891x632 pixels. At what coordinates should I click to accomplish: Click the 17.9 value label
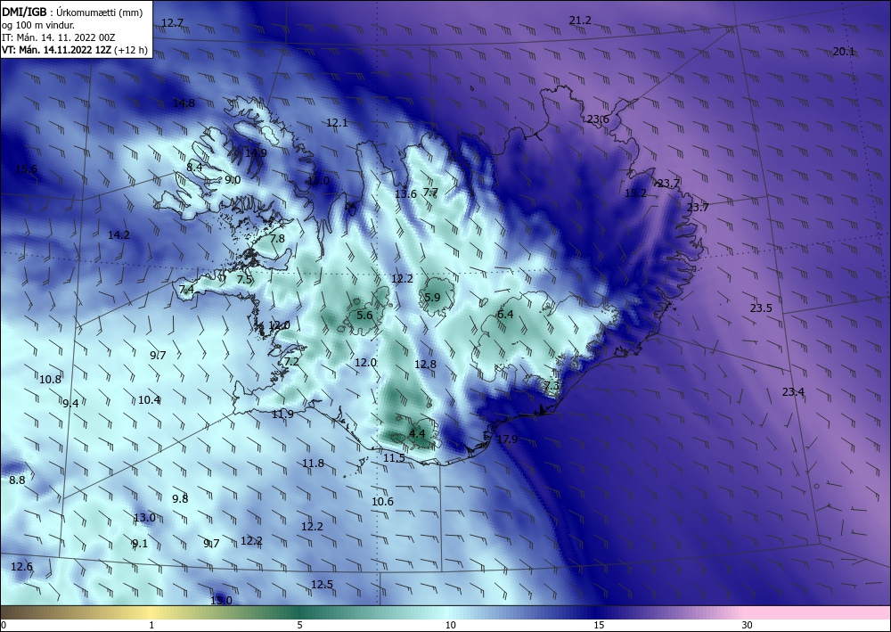pos(507,439)
